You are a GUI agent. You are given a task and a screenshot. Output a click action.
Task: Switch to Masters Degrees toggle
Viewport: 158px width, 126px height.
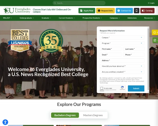[x=93, y=115]
